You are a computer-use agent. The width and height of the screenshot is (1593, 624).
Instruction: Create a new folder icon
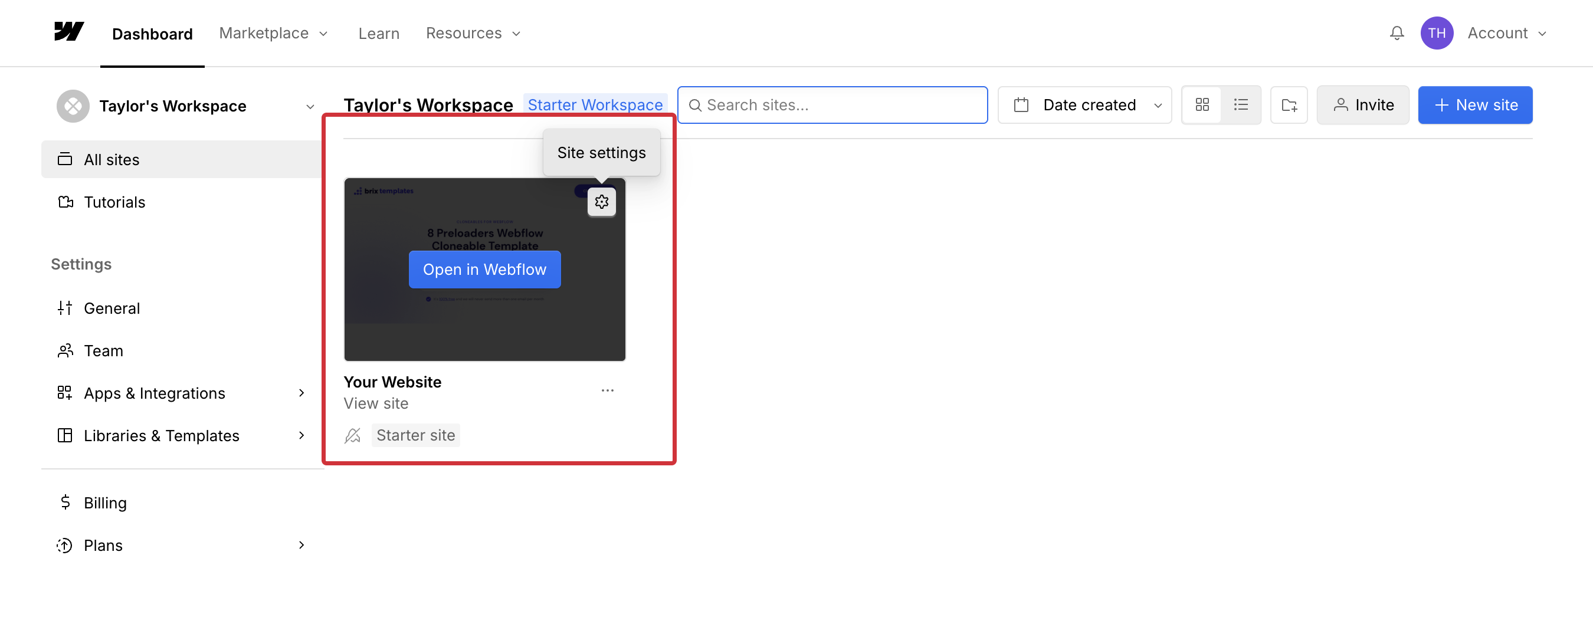click(x=1289, y=105)
